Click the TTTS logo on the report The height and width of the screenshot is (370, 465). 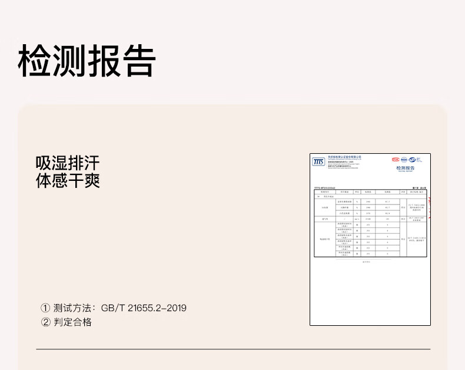pos(318,161)
